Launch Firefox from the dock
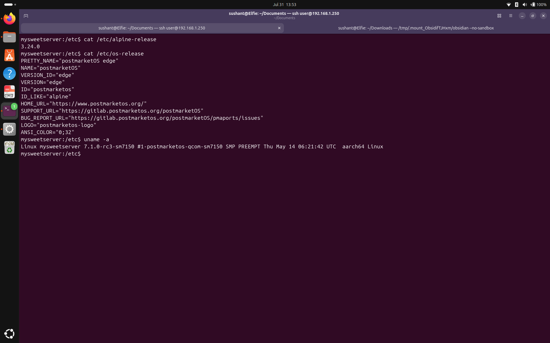 point(9,19)
